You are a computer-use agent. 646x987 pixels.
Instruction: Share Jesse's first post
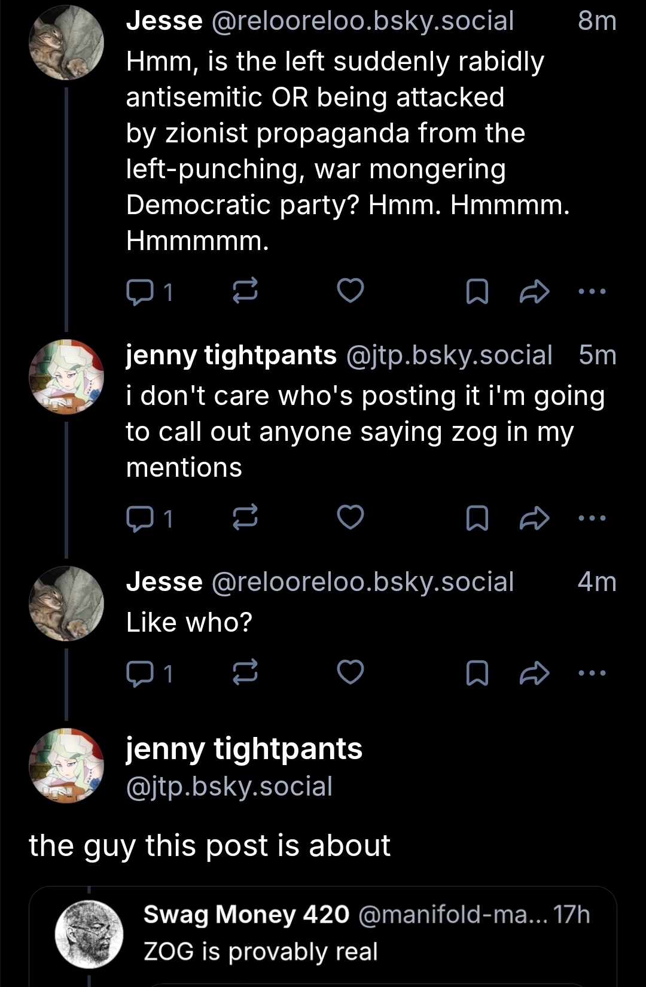click(x=534, y=291)
